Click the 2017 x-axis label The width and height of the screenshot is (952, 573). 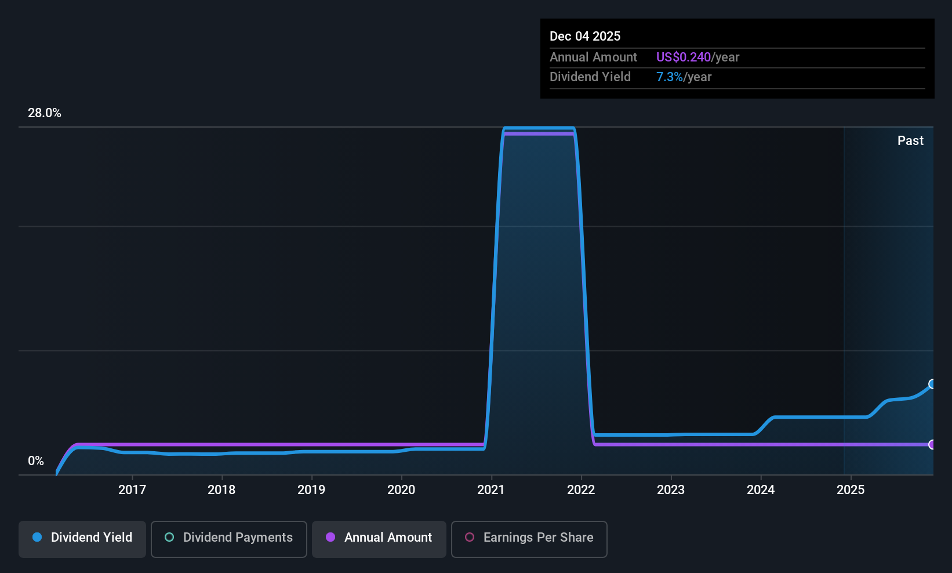[132, 490]
